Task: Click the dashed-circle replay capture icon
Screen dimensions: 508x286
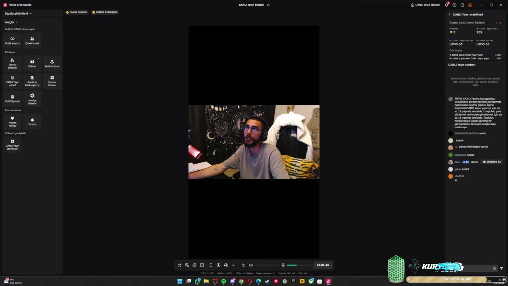Action: tap(226, 265)
